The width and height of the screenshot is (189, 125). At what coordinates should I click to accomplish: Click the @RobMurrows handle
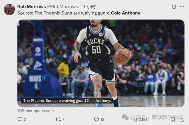point(62,7)
